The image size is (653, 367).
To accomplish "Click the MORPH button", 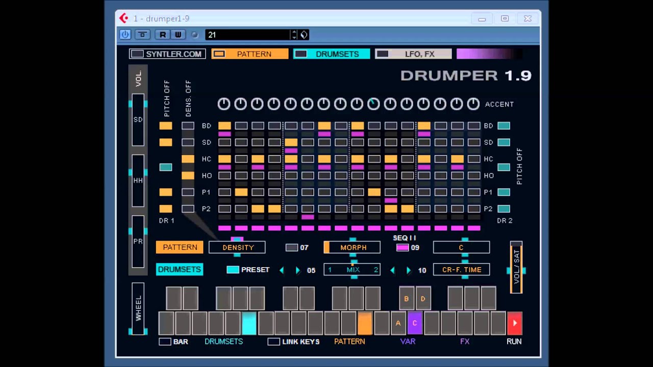I will [353, 248].
